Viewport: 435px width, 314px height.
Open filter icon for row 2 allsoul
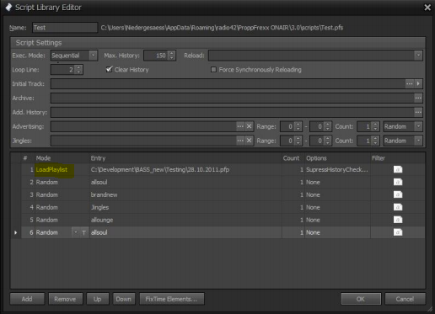[398, 182]
